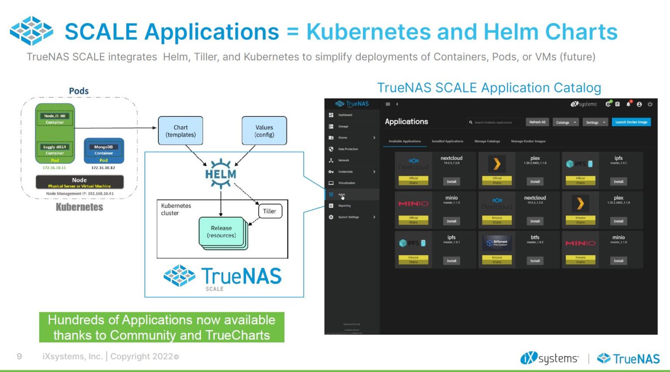Click the Search Available Applications field

click(x=494, y=122)
